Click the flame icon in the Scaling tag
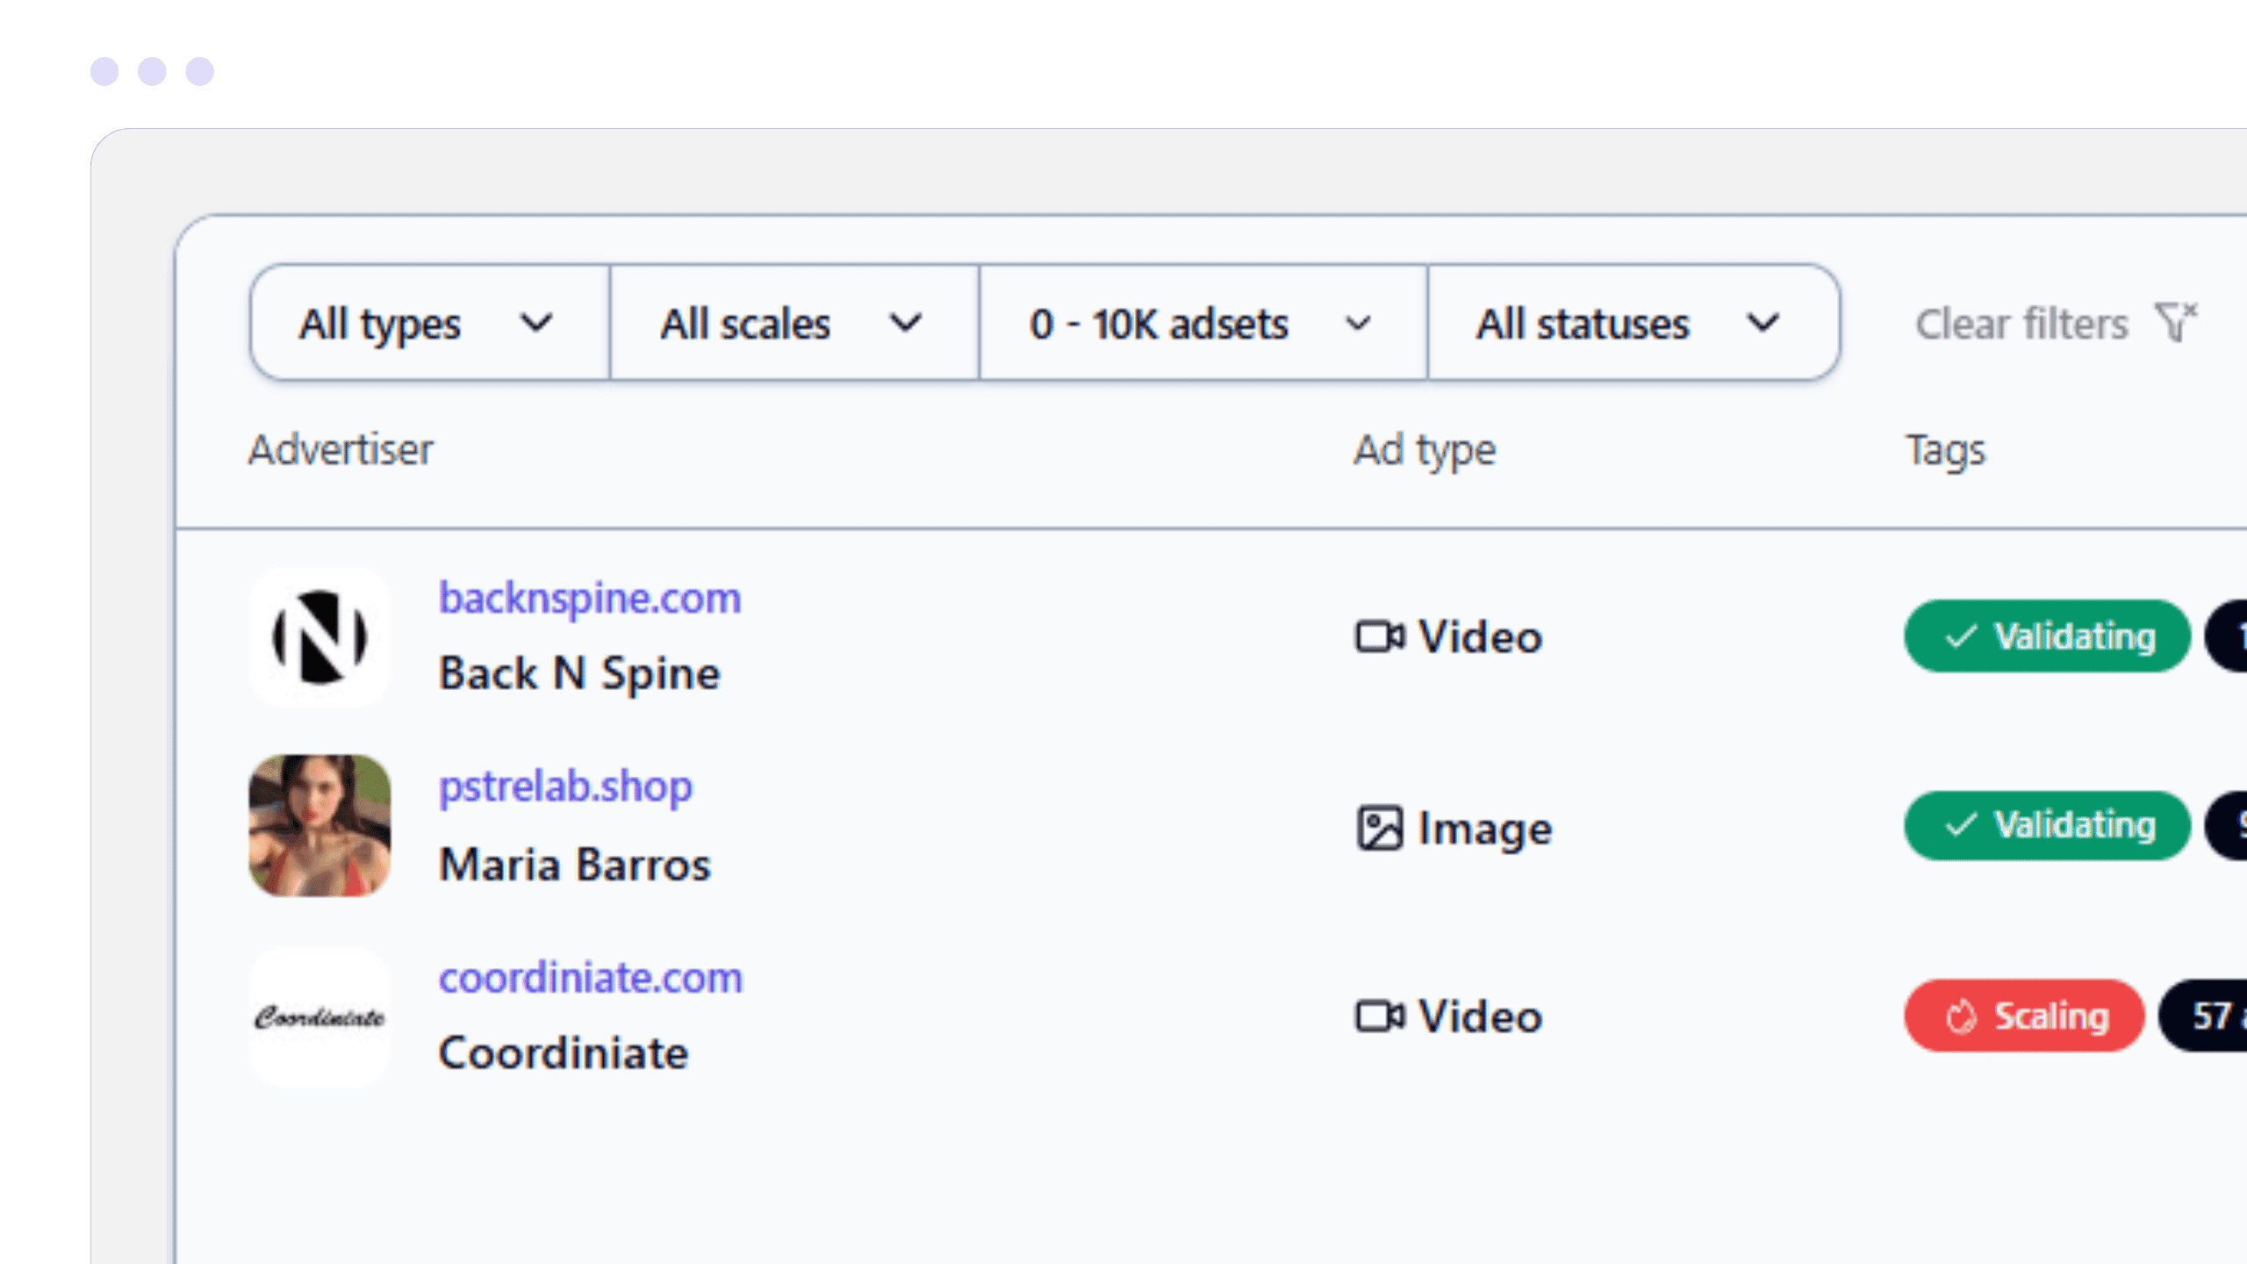2247x1264 pixels. point(1961,1016)
